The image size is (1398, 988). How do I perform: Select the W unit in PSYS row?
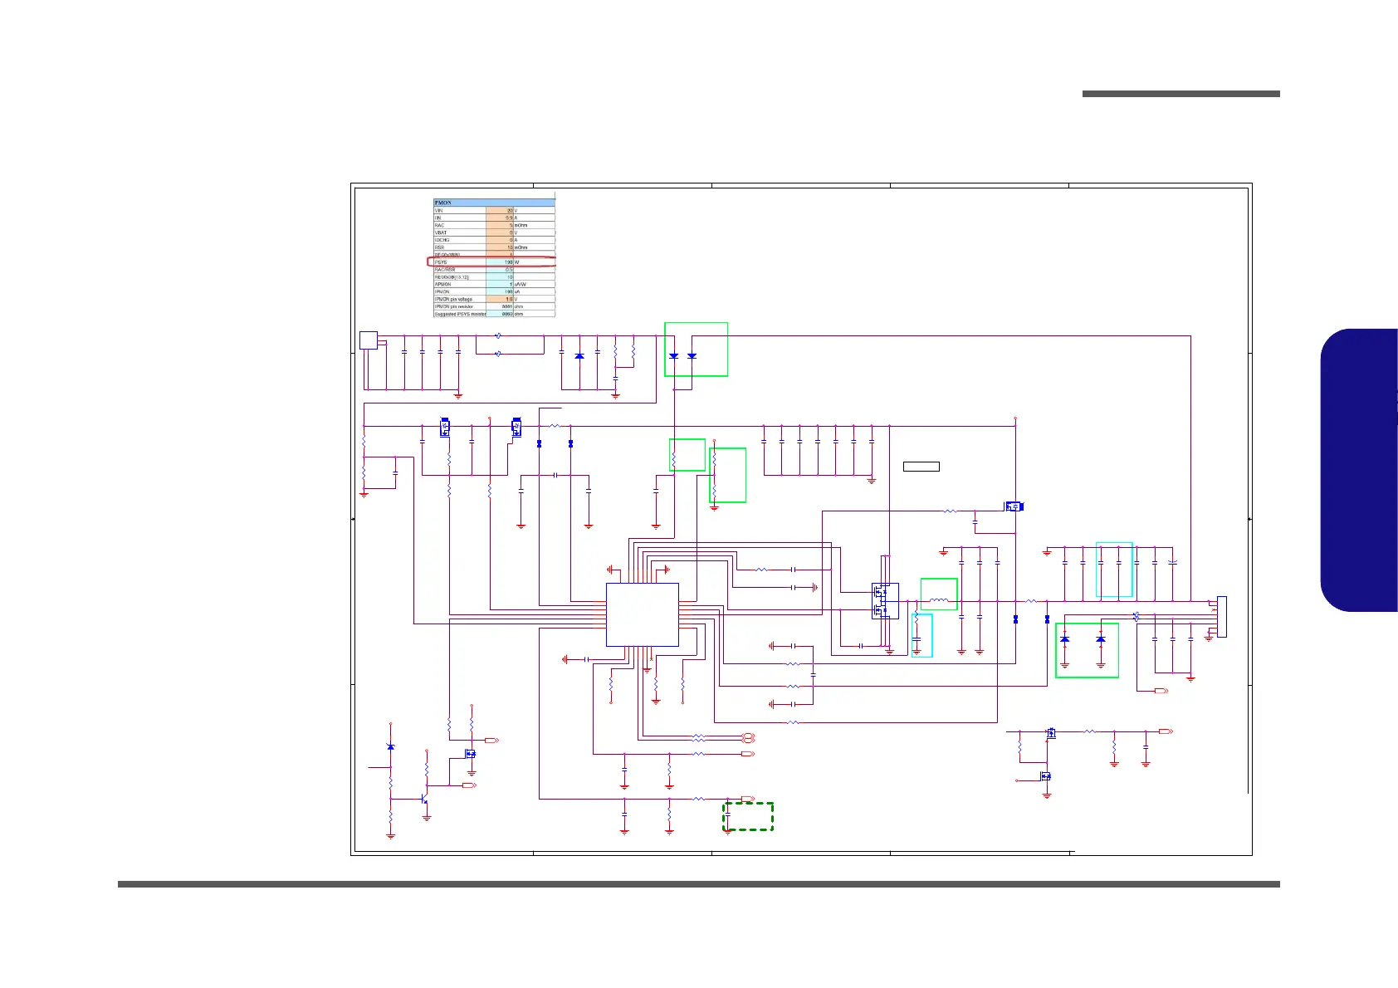pos(535,262)
